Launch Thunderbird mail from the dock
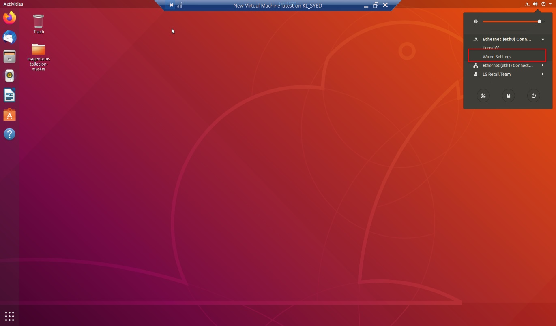Image resolution: width=556 pixels, height=326 pixels. point(9,37)
